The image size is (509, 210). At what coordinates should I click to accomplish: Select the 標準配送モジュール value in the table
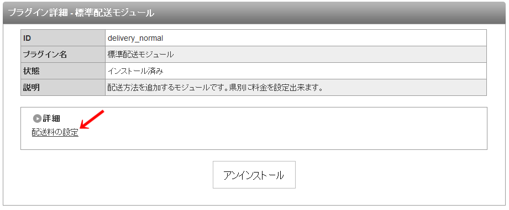(140, 55)
